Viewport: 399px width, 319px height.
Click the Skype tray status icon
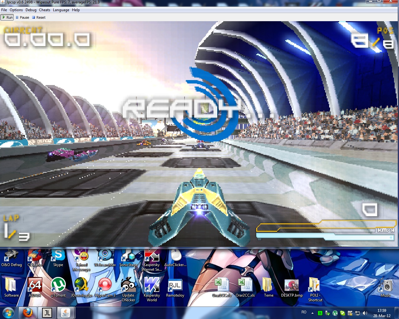[x=343, y=313]
